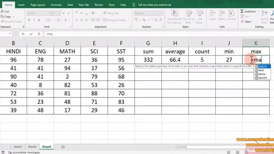Viewport: 274px width, 154px height.
Task: Open Format as Table gallery
Action: pyautogui.click(x=188, y=17)
